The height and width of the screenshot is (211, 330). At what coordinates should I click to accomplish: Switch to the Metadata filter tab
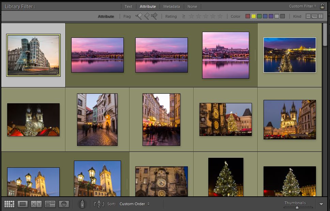[x=171, y=6]
